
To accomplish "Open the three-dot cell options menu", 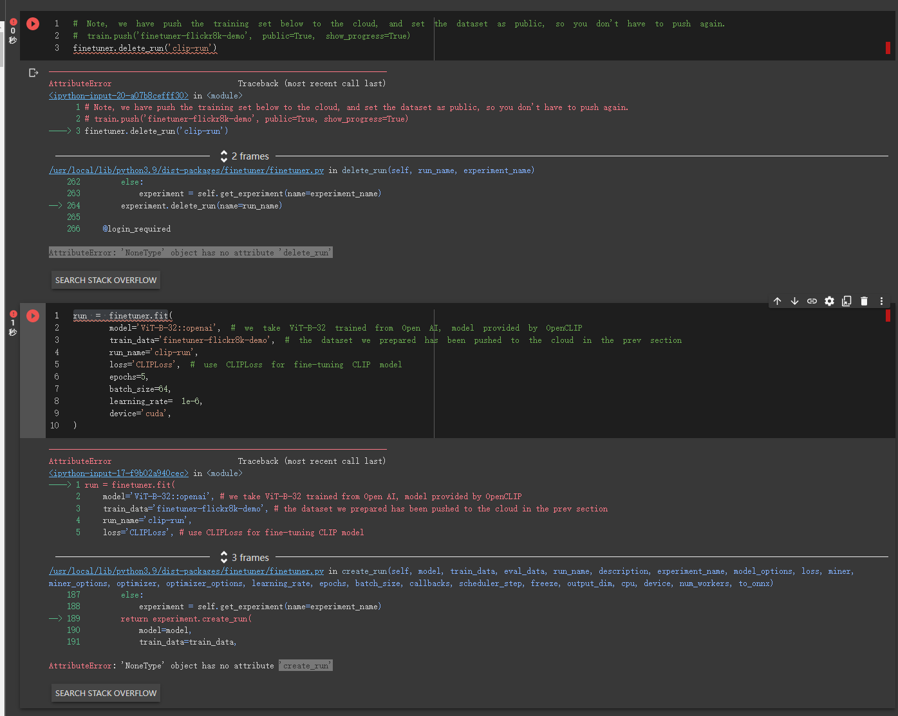I will (x=881, y=300).
